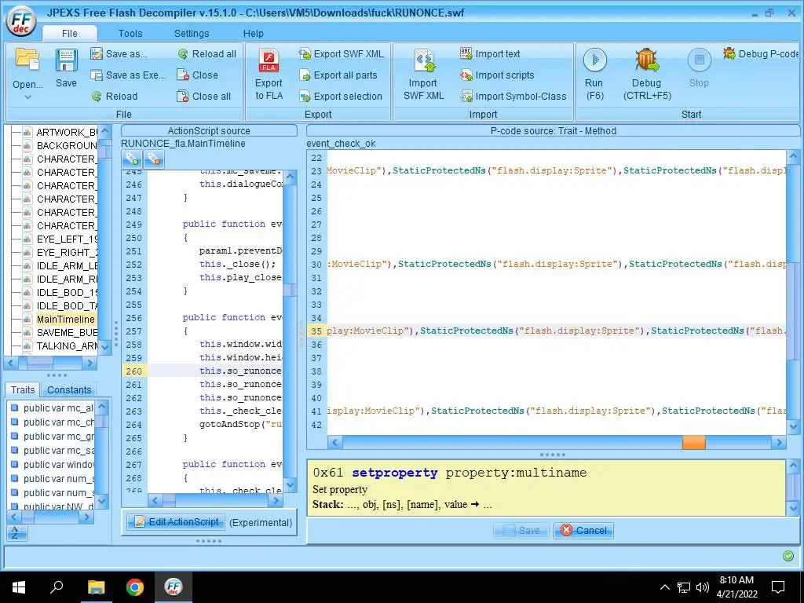Viewport: 804px width, 603px height.
Task: Click the FFDec application logo button
Action: point(21,21)
